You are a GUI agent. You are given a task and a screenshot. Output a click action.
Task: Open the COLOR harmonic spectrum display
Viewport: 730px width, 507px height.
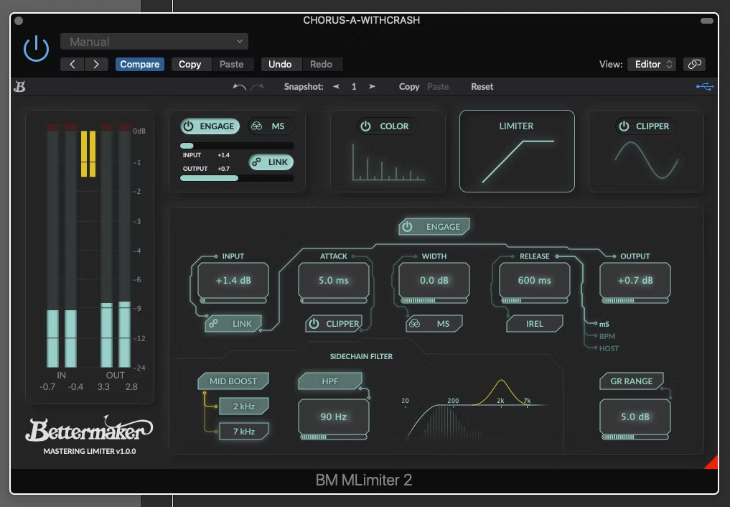pos(388,162)
